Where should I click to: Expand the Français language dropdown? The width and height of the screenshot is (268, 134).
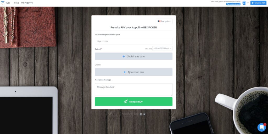pyautogui.click(x=164, y=21)
